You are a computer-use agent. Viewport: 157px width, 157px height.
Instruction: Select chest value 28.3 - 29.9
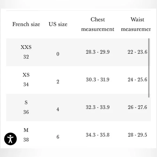pyautogui.click(x=98, y=52)
